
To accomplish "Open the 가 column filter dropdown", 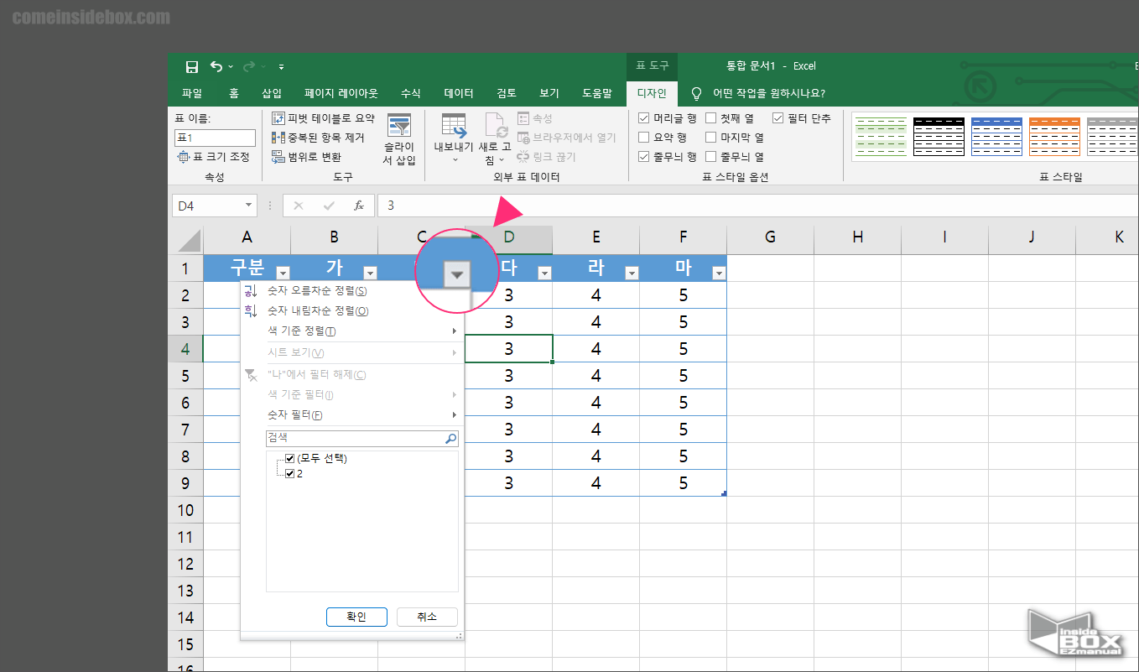I will coord(370,273).
